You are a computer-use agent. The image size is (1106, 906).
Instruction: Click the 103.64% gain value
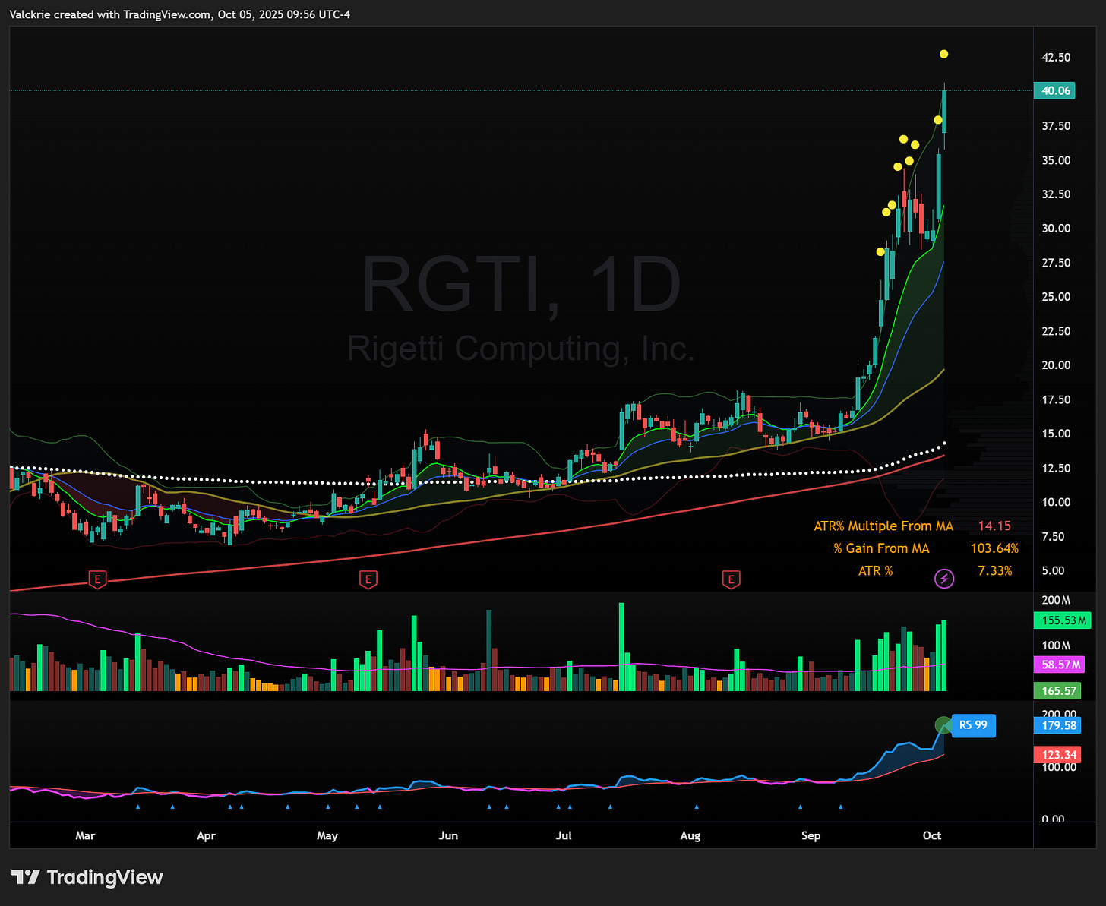click(x=994, y=548)
